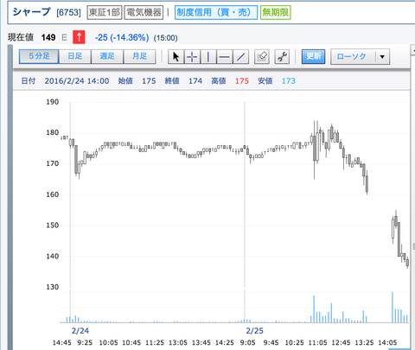This screenshot has width=415, height=350.
Task: Open chart settings wrench icon
Action: (x=282, y=57)
